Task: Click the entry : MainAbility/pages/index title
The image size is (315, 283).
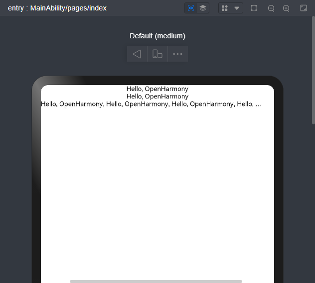Action: pos(57,8)
